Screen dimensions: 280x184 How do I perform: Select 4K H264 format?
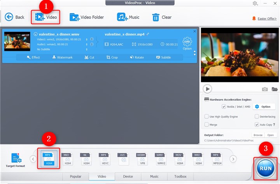tap(86, 159)
